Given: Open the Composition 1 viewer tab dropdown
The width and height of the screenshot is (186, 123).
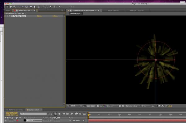Looking at the screenshot, I should (x=98, y=11).
